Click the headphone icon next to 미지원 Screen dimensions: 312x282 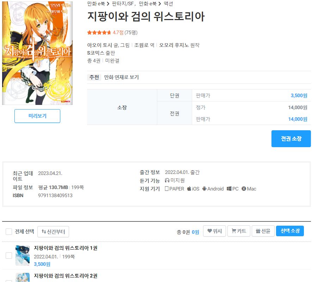pos(167,180)
